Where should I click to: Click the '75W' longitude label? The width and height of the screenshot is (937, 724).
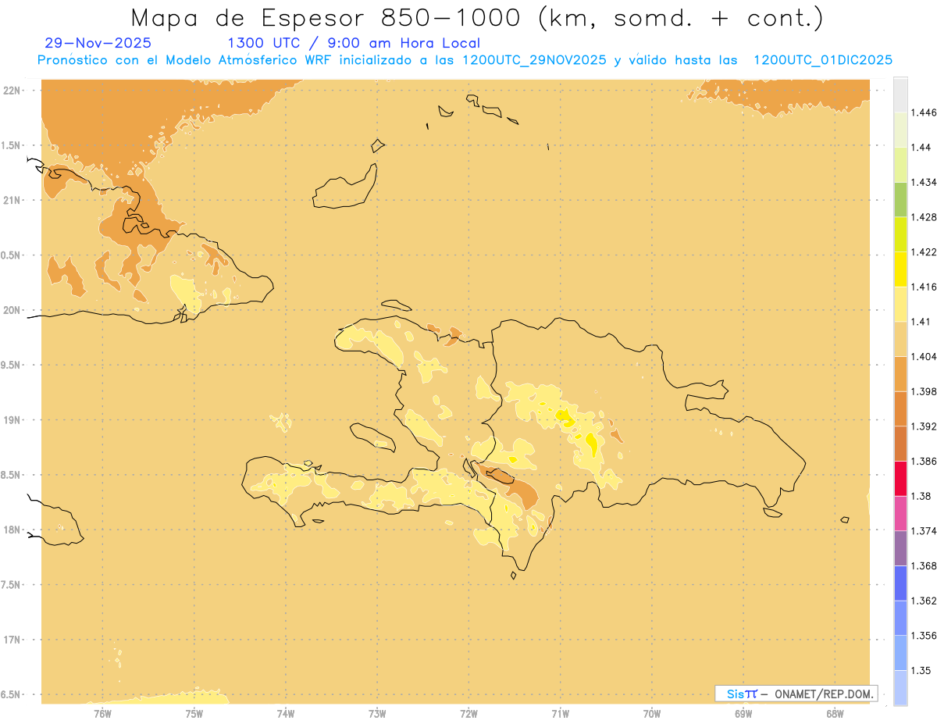(194, 712)
